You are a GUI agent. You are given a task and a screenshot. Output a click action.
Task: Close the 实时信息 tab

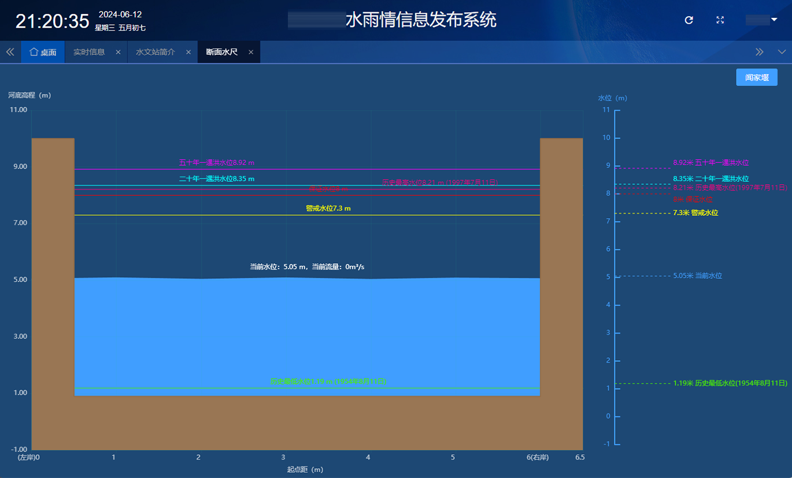(118, 51)
